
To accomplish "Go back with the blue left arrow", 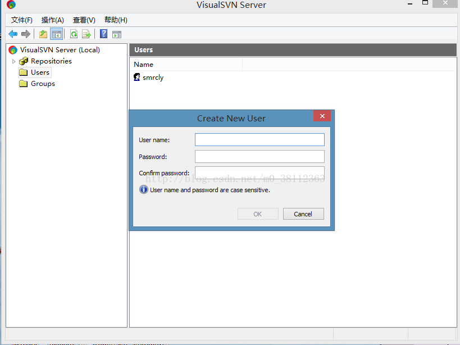I will (13, 34).
